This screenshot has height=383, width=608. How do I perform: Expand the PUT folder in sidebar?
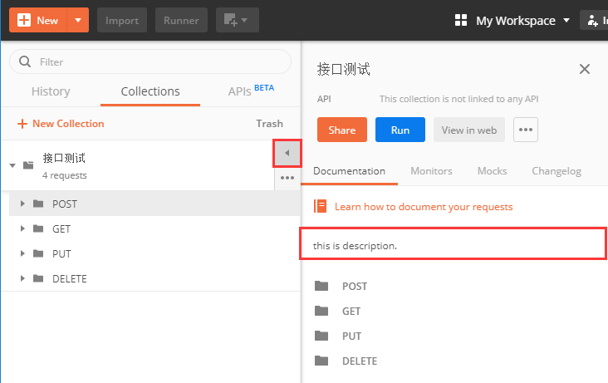point(22,253)
